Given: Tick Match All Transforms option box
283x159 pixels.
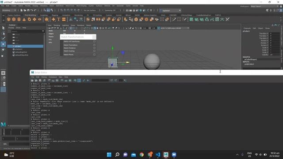Looking at the screenshot, I should tap(94, 42).
